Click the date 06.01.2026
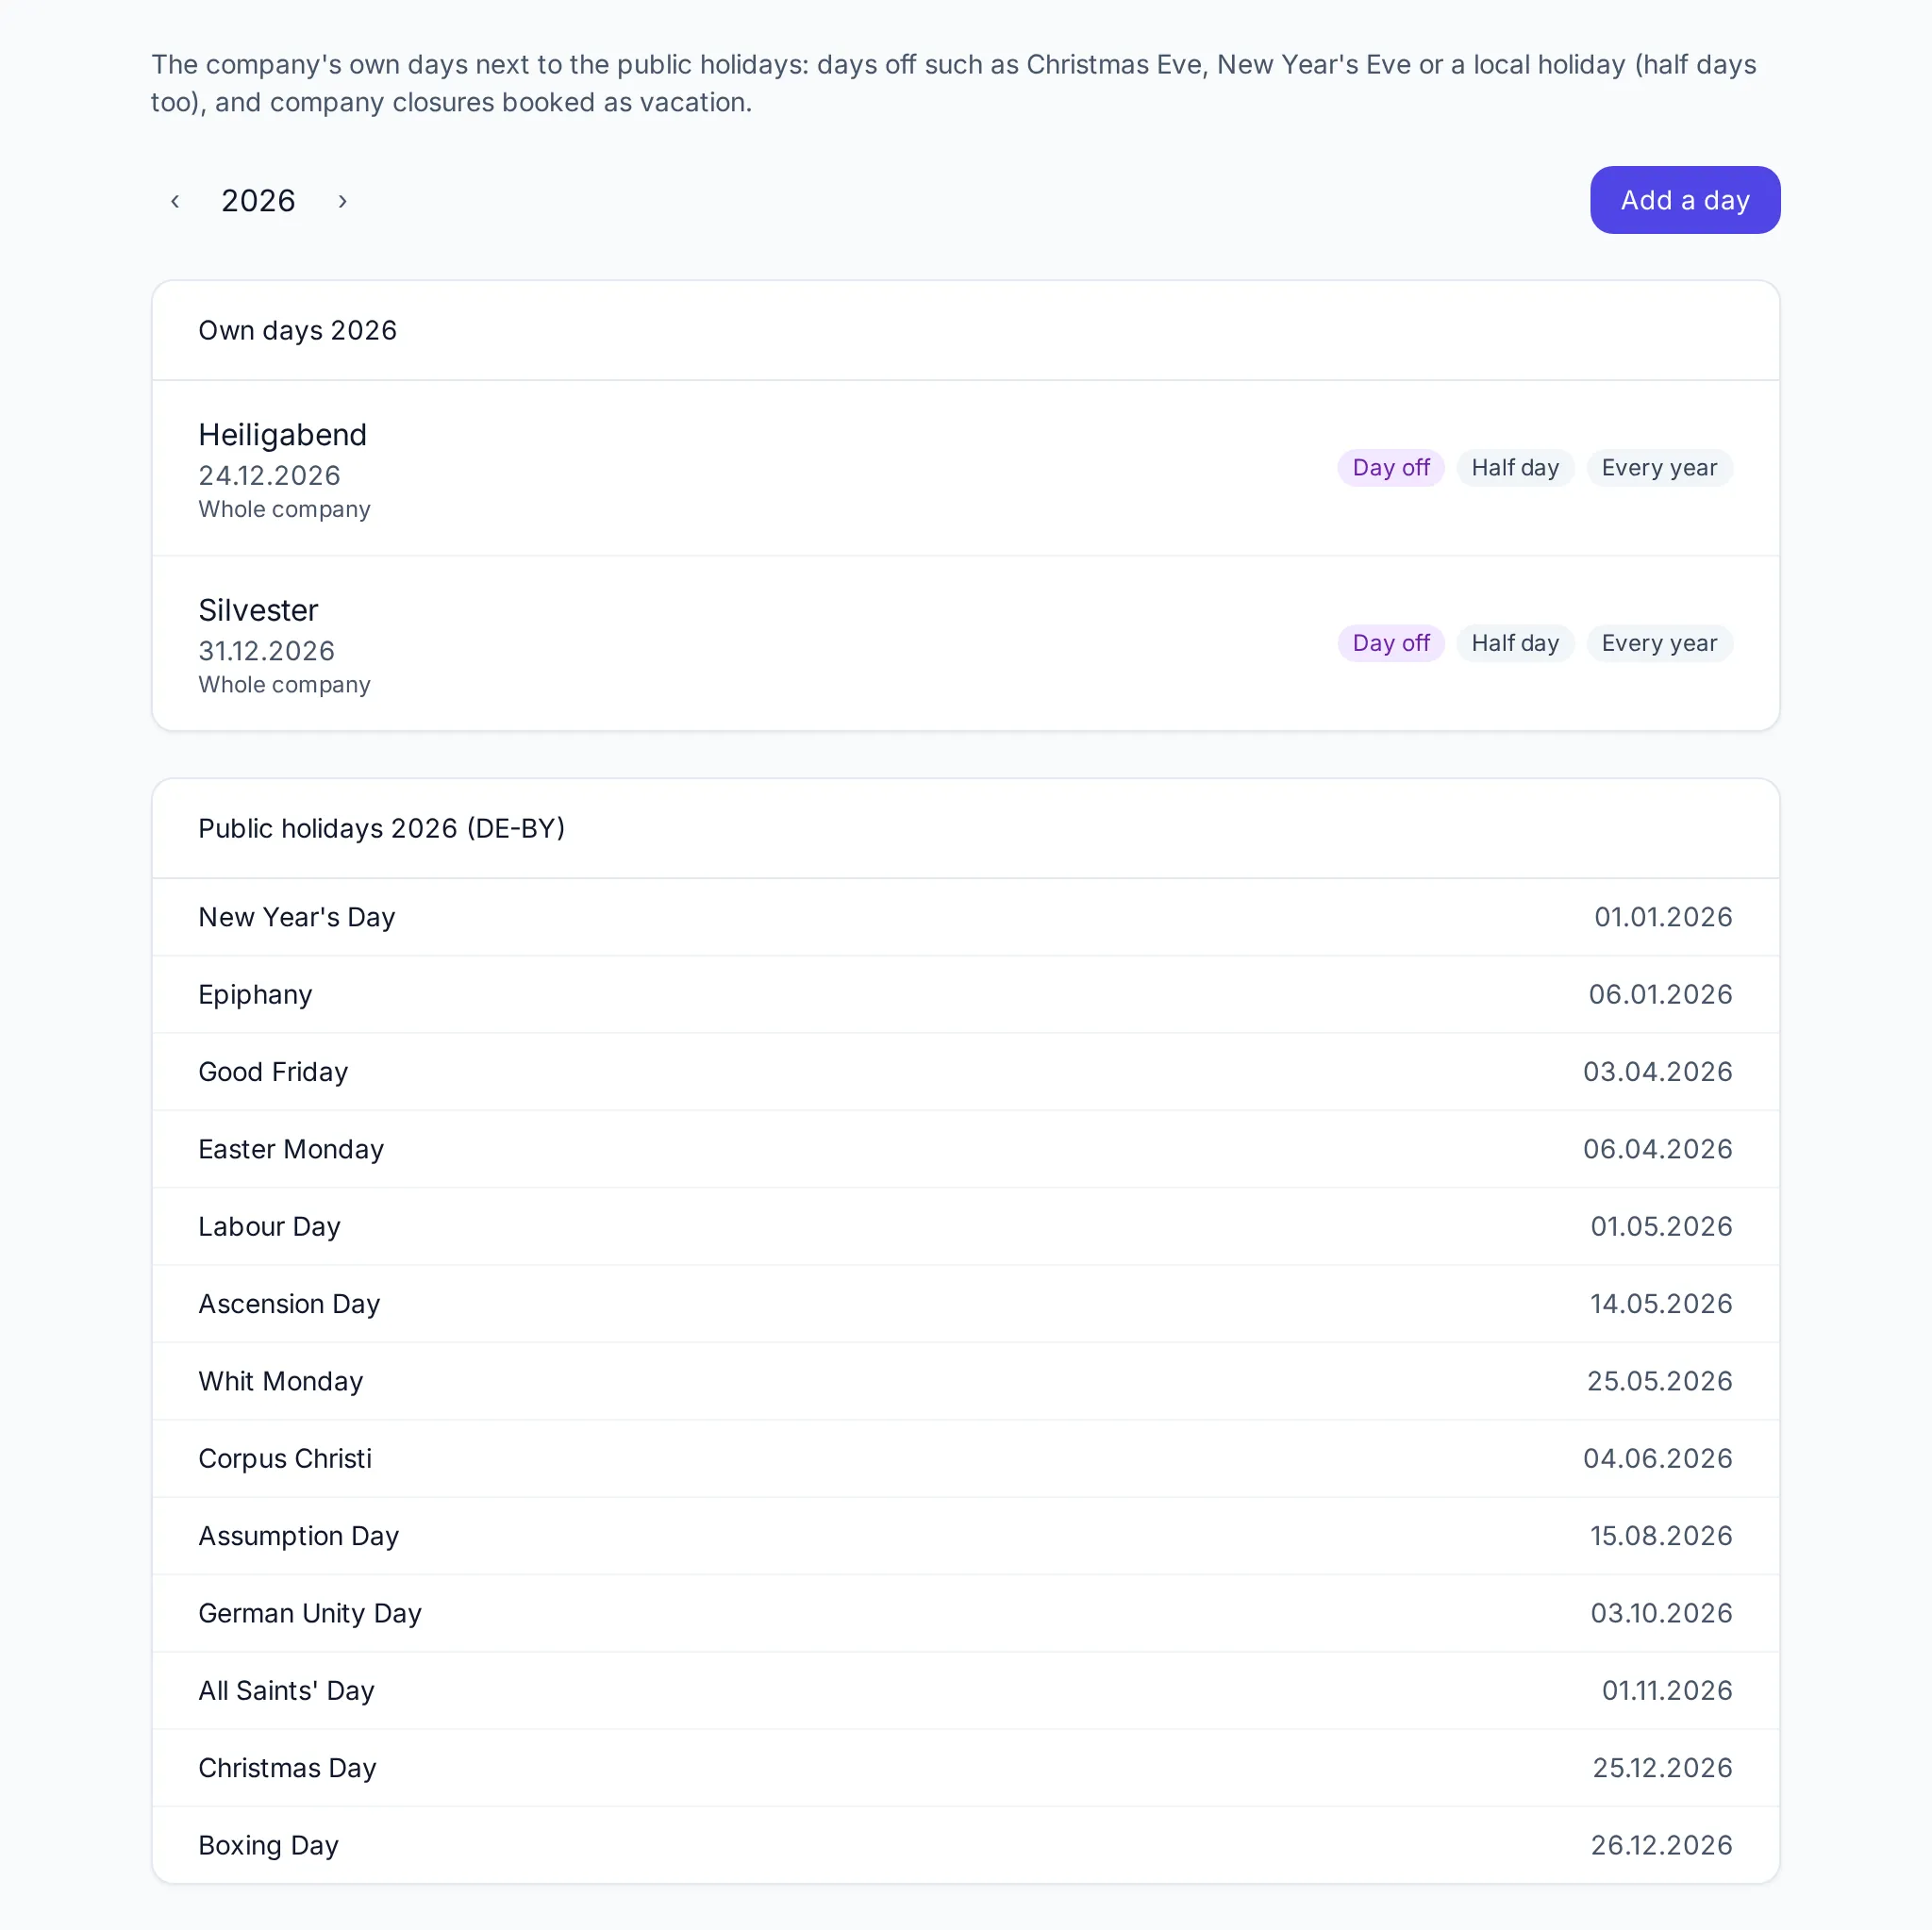The width and height of the screenshot is (1932, 1930). point(1660,994)
